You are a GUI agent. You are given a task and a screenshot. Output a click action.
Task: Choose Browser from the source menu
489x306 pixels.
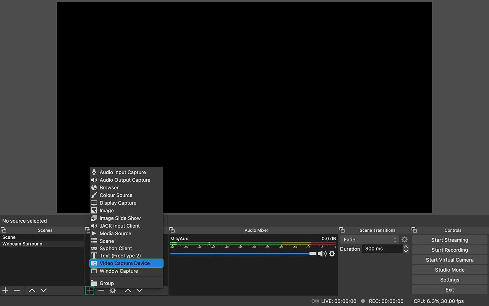tap(126, 187)
